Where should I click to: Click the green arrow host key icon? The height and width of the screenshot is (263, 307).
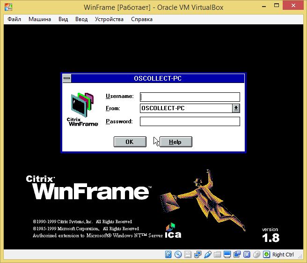[x=266, y=255]
